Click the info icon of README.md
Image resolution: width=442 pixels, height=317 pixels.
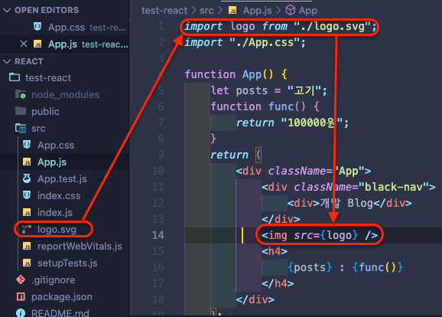pyautogui.click(x=21, y=312)
